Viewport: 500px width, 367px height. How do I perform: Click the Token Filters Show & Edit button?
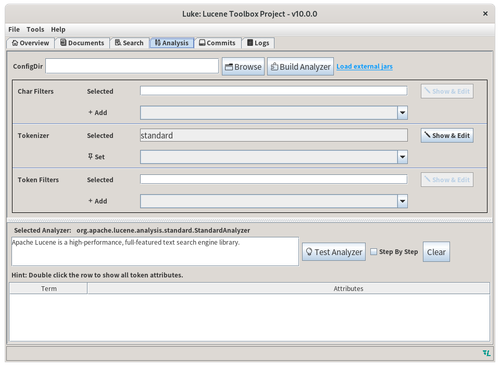[x=447, y=180]
